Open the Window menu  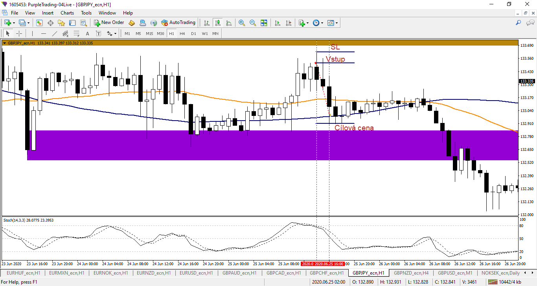[x=107, y=13]
